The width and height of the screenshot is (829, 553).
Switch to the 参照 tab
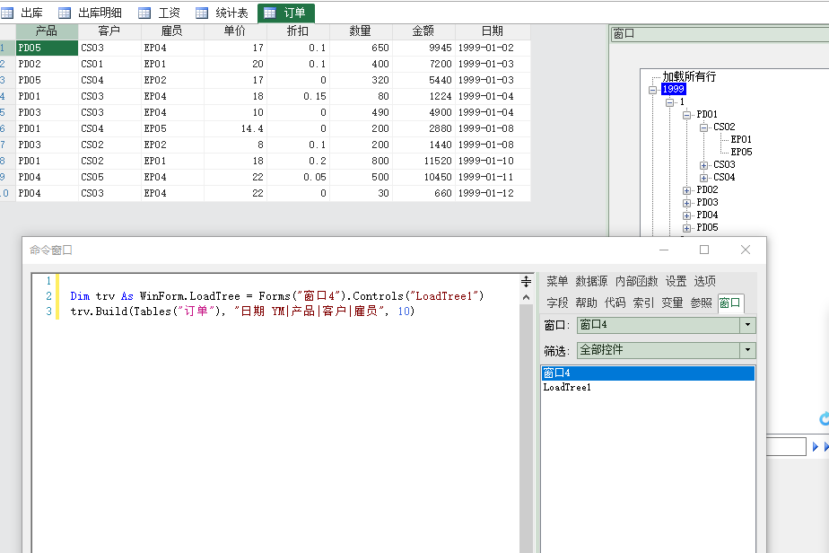click(701, 303)
